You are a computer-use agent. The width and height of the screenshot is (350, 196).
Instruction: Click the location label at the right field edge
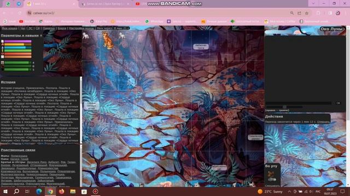click(255, 137)
